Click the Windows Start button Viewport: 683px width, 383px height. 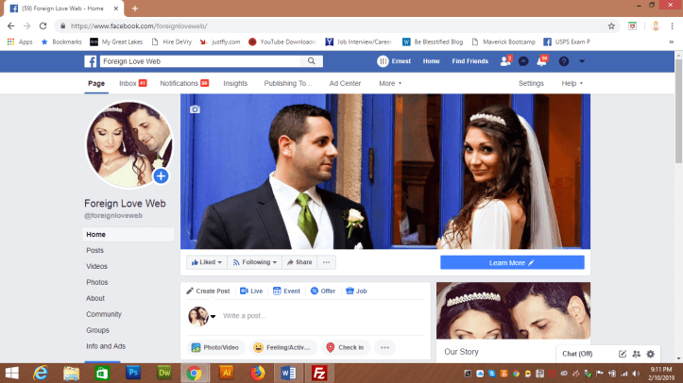click(x=11, y=373)
